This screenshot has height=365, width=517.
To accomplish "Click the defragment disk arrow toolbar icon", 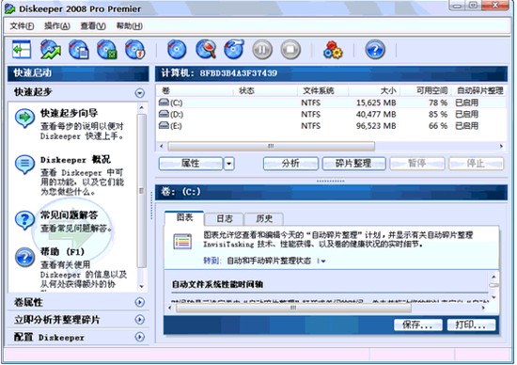I will click(234, 50).
